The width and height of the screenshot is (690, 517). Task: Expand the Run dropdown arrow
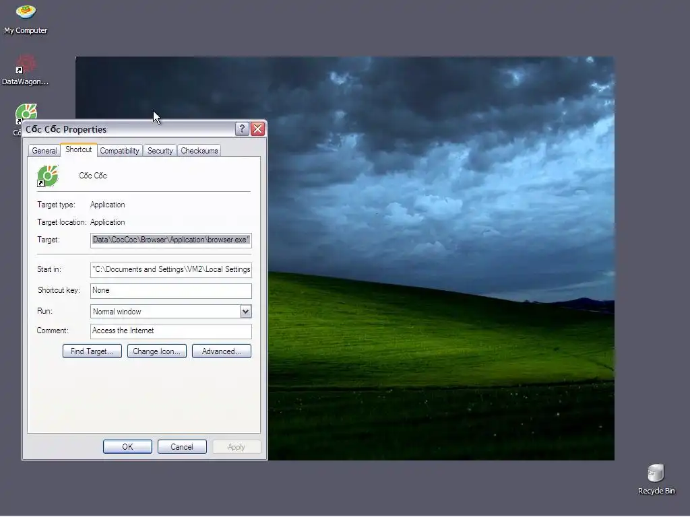pos(245,312)
